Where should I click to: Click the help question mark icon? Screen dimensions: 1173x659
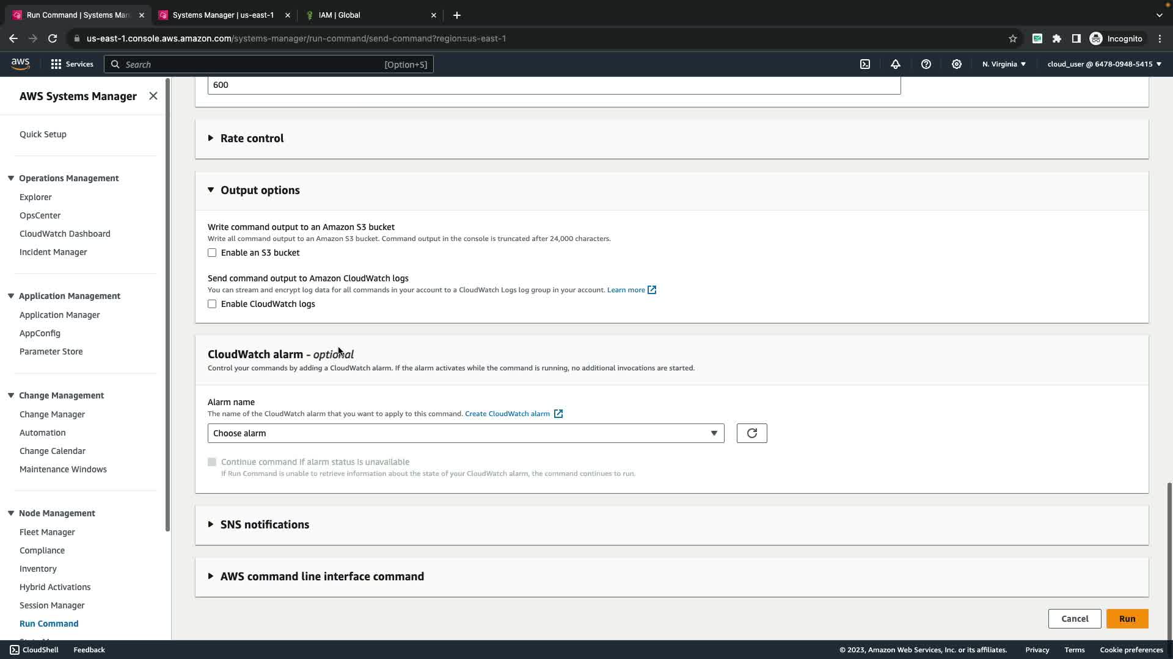(926, 64)
